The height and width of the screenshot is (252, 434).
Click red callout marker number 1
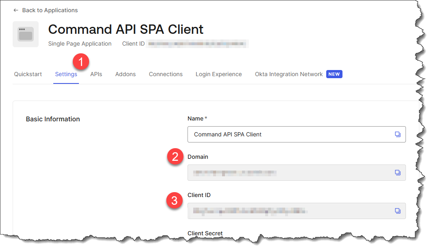(81, 62)
